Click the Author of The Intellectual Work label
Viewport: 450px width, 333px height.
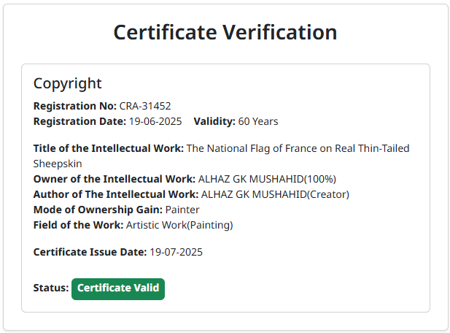pos(115,194)
